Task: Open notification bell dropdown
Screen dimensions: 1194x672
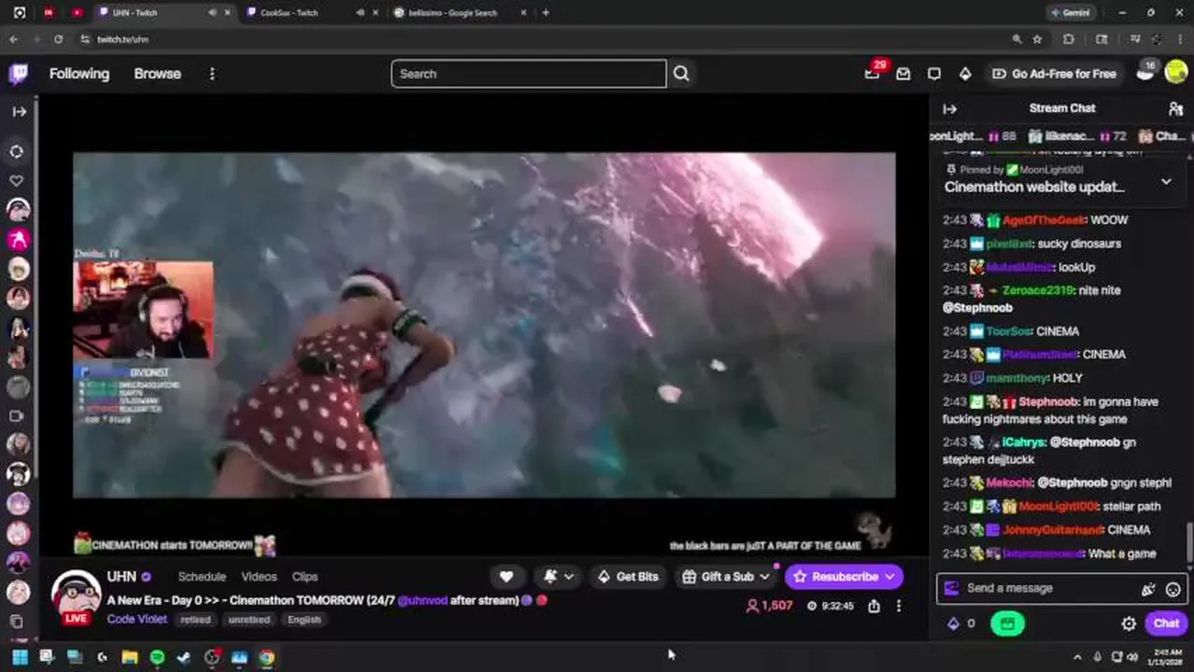Action: 558,577
